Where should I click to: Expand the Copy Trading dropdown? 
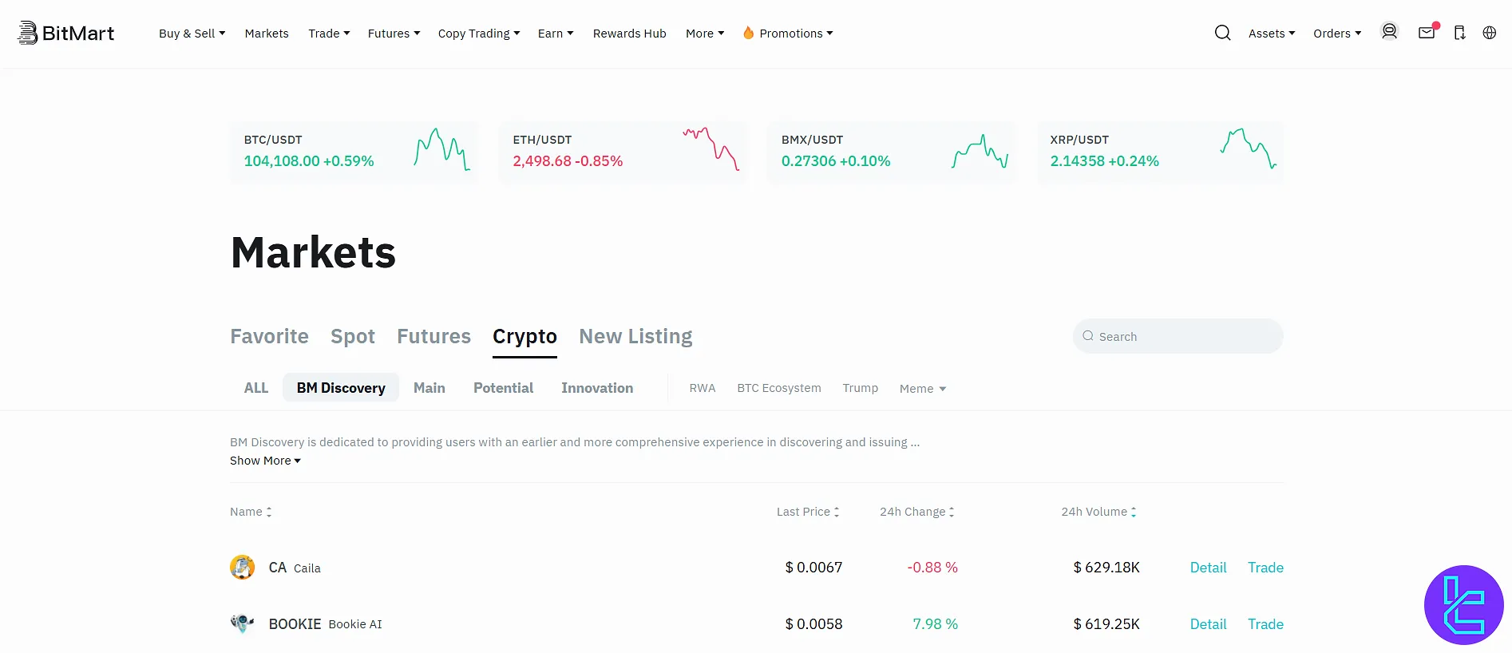click(x=479, y=34)
